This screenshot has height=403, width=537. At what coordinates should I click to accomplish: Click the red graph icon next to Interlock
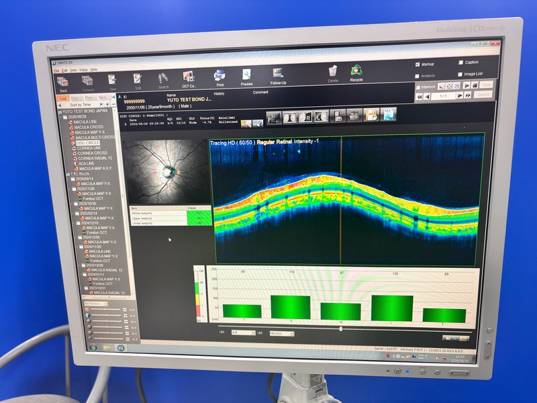[x=442, y=87]
